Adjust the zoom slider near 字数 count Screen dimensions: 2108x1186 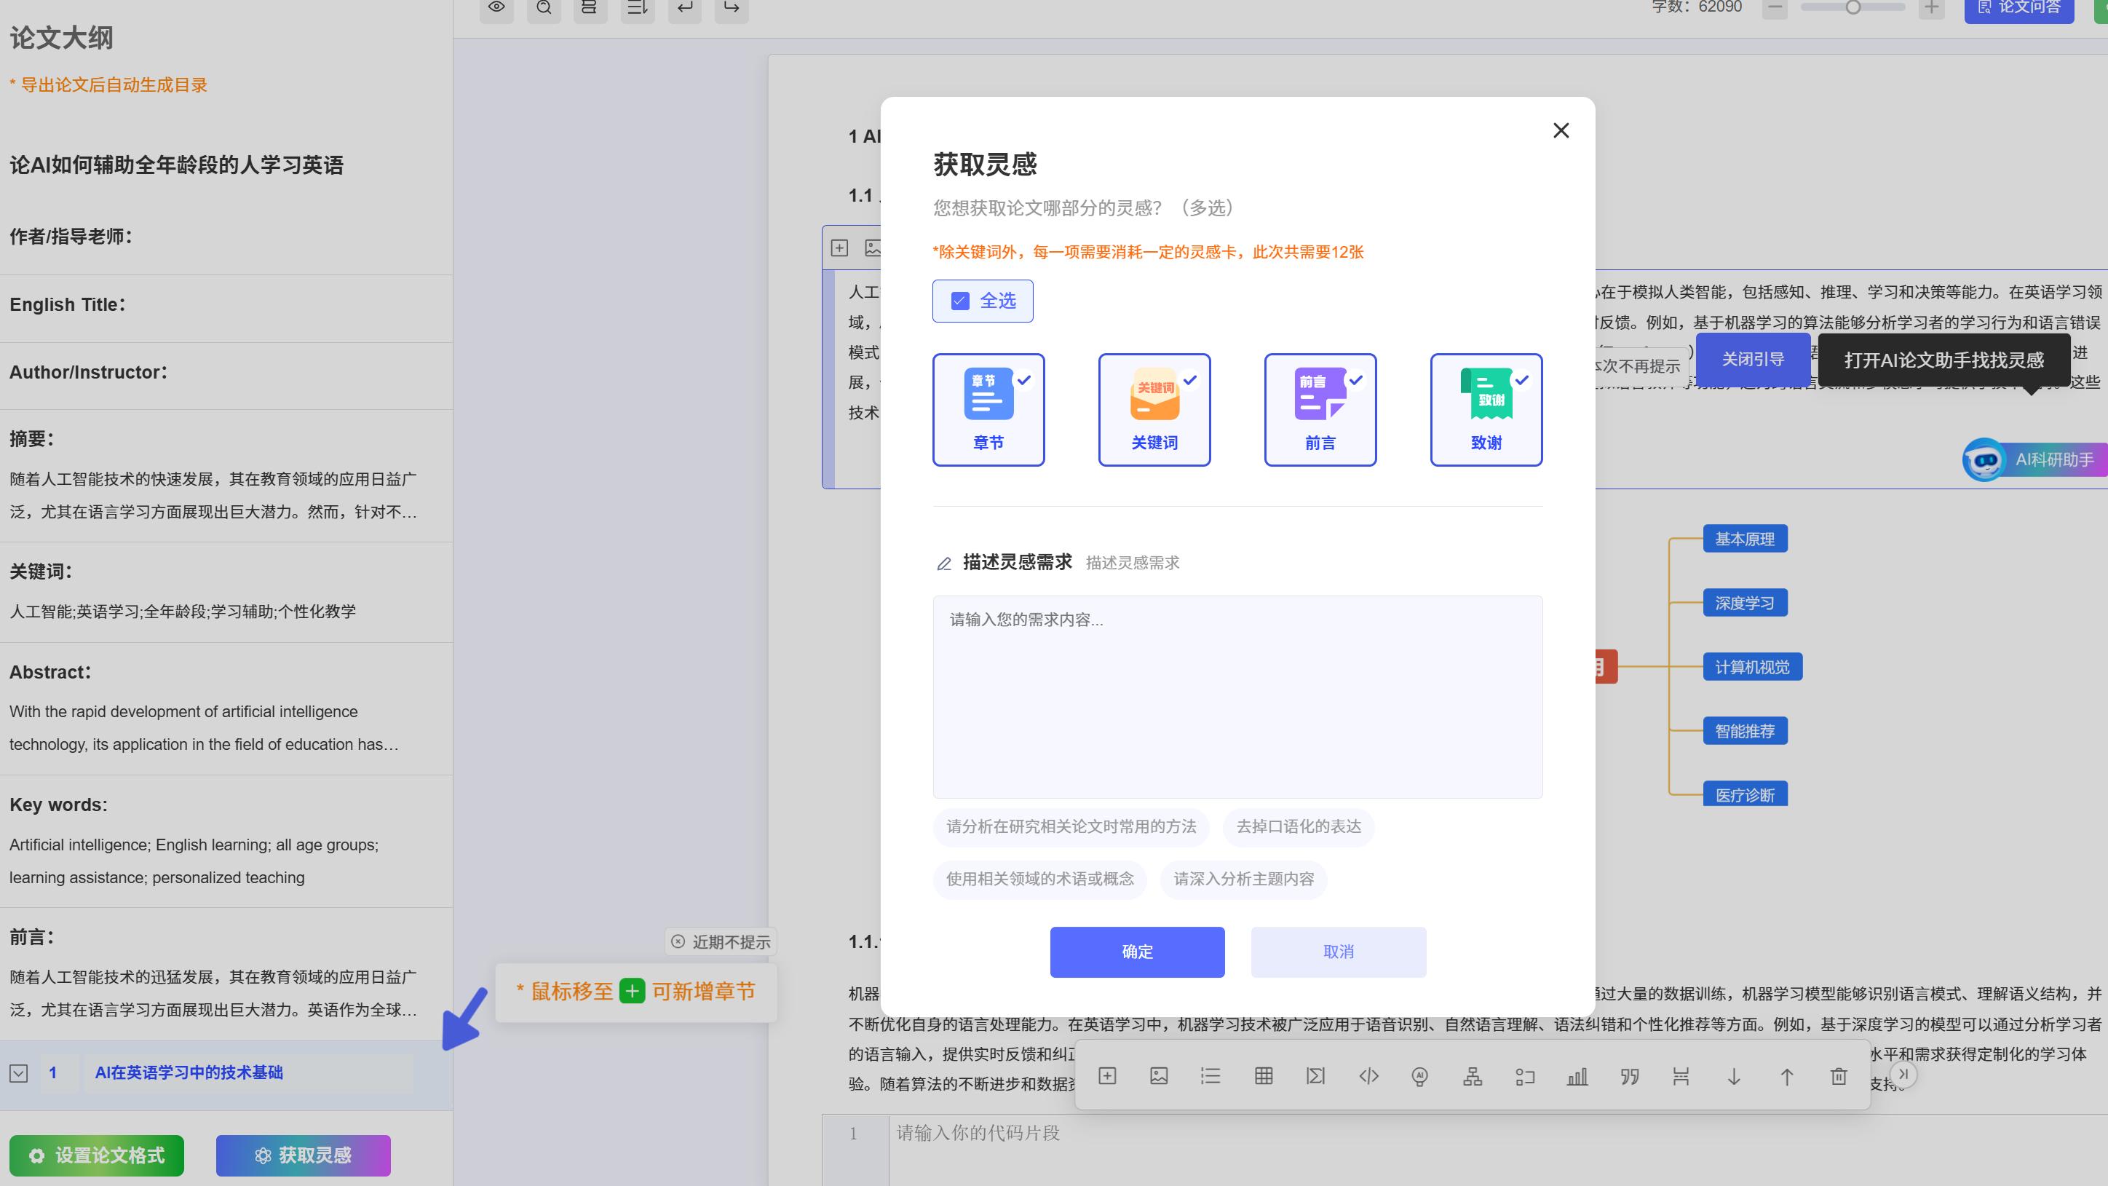[x=1852, y=7]
